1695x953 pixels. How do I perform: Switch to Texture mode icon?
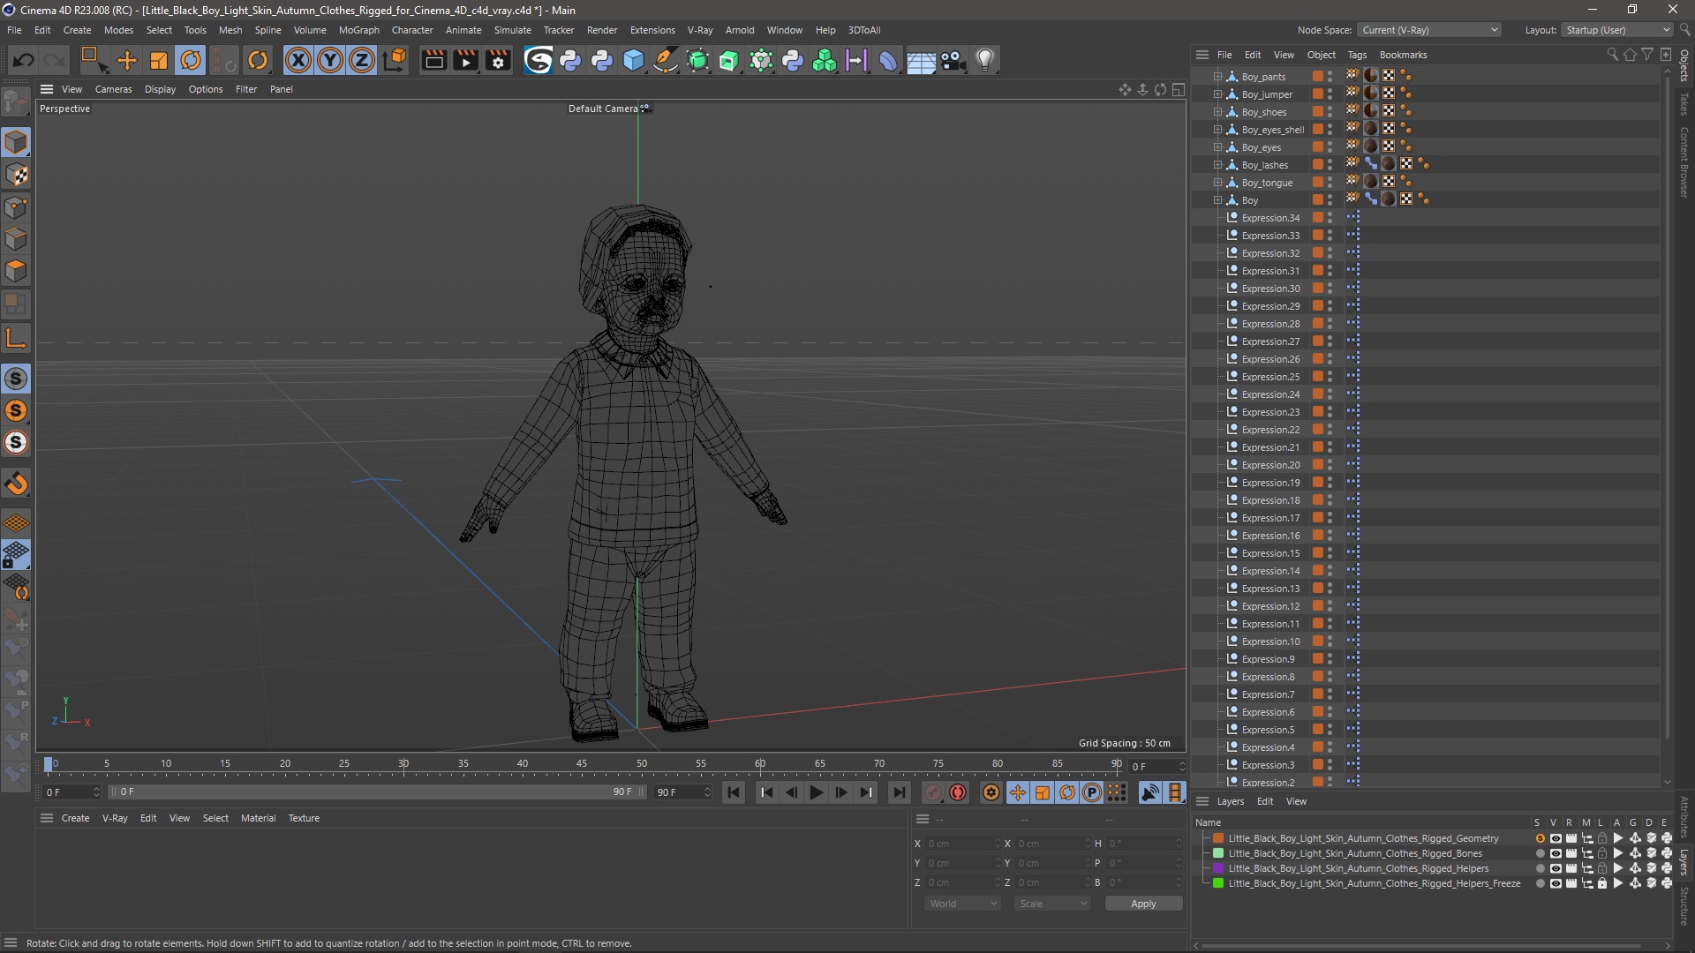click(x=16, y=175)
